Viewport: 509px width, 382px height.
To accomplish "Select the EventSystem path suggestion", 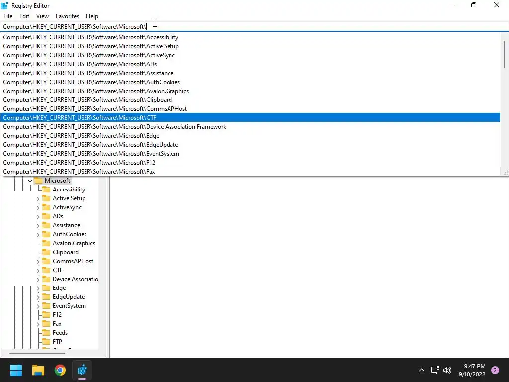I will pos(250,153).
